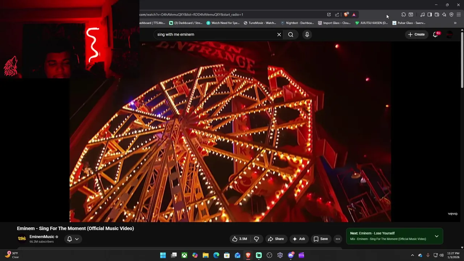Open the Brave Wallet icon
Image resolution: width=464 pixels, height=261 pixels.
pyautogui.click(x=437, y=14)
